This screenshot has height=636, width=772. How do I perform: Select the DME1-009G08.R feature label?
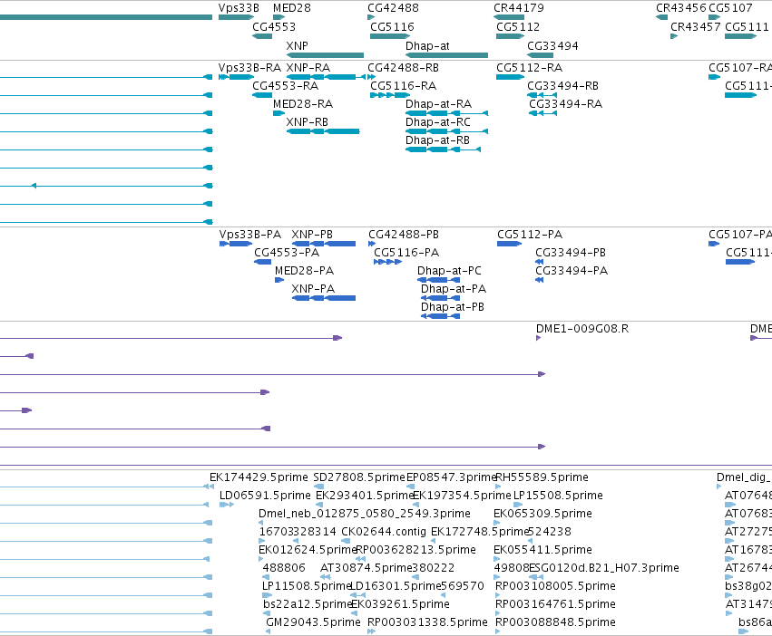[x=582, y=329]
